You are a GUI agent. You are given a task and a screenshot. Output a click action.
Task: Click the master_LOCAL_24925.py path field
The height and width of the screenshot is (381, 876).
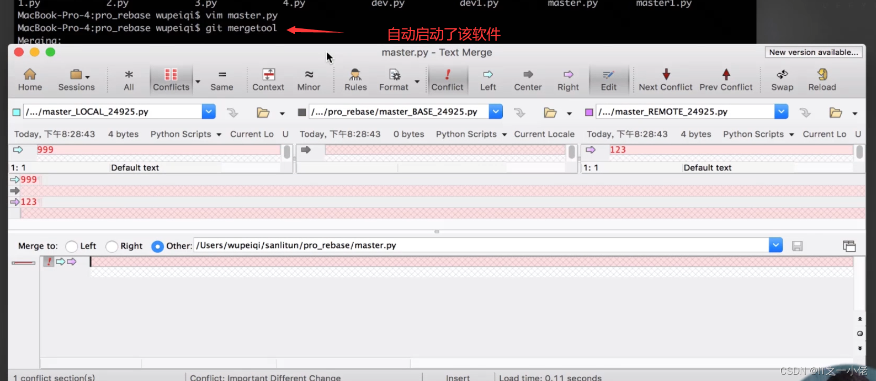click(x=113, y=112)
